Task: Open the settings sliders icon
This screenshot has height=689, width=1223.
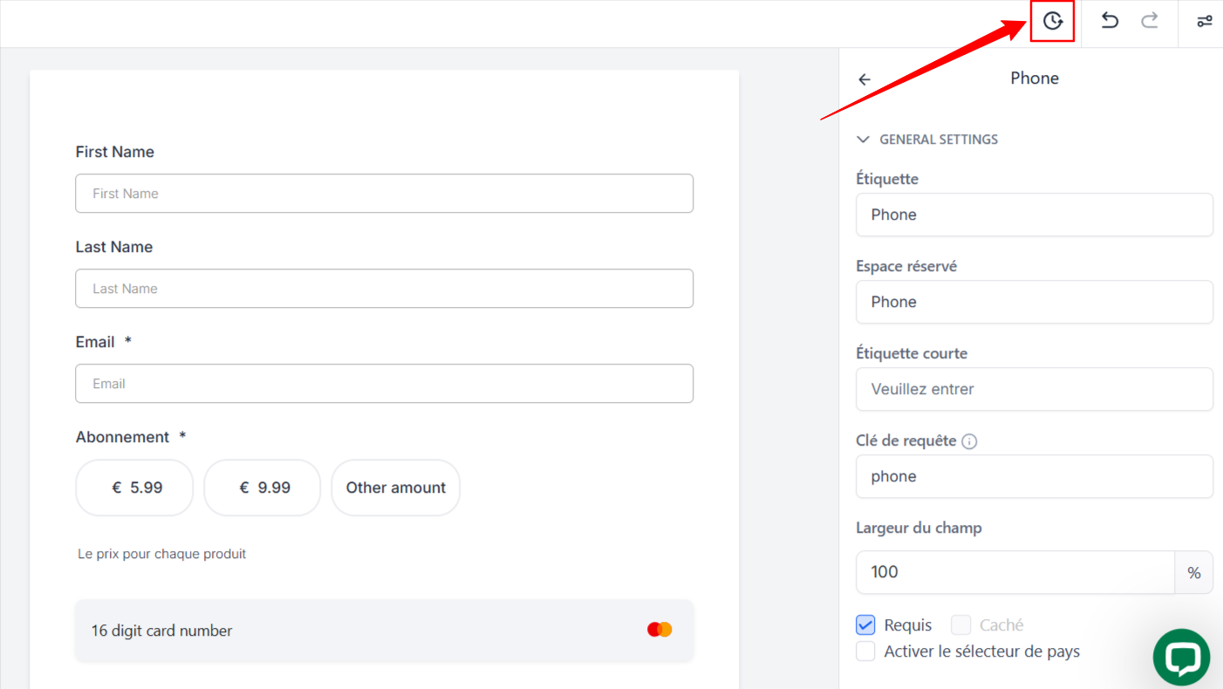Action: (x=1204, y=21)
